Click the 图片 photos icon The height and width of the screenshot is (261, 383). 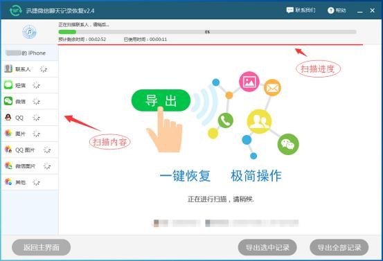pyautogui.click(x=8, y=134)
